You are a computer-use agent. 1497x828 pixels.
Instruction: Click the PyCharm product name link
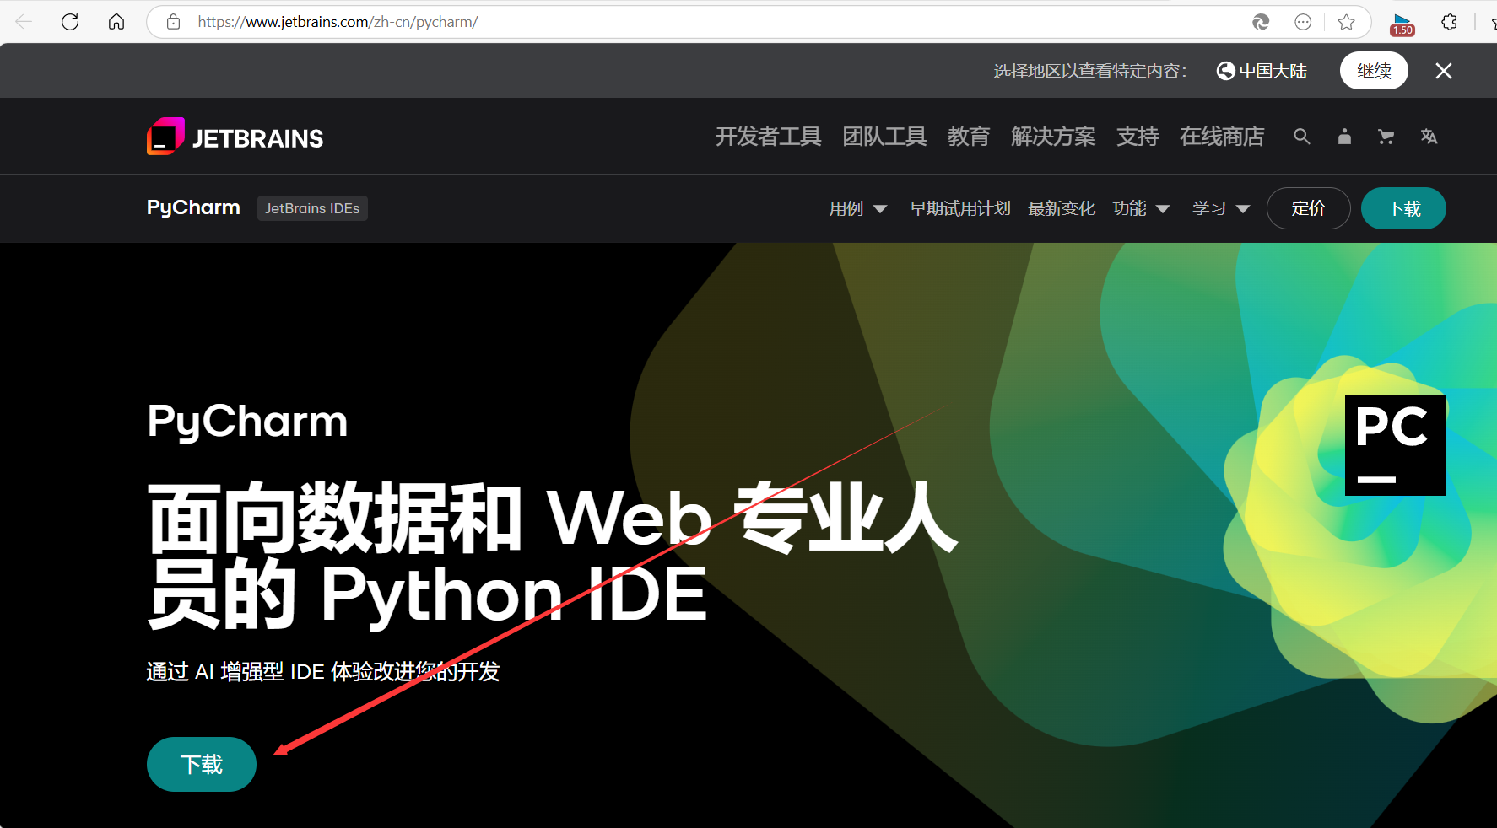click(x=193, y=207)
